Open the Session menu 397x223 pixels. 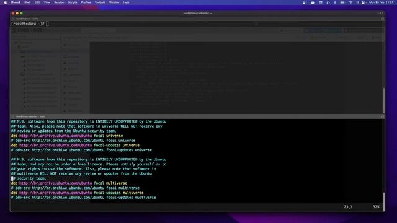click(x=59, y=2)
